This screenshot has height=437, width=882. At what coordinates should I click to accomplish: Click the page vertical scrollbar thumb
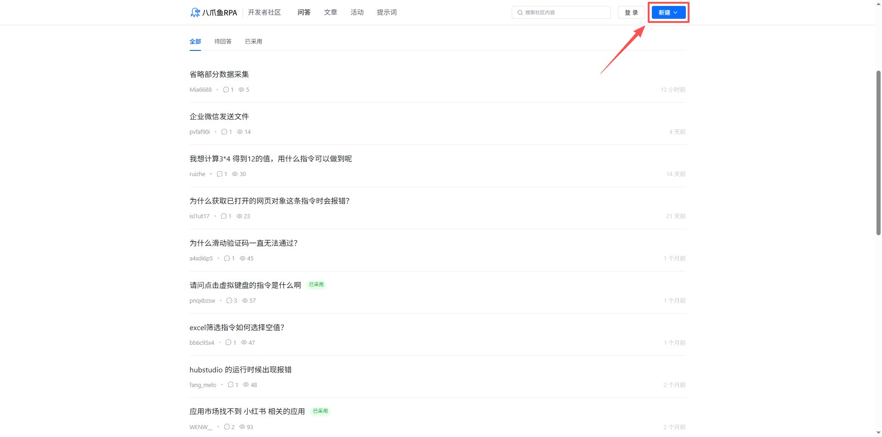[878, 153]
